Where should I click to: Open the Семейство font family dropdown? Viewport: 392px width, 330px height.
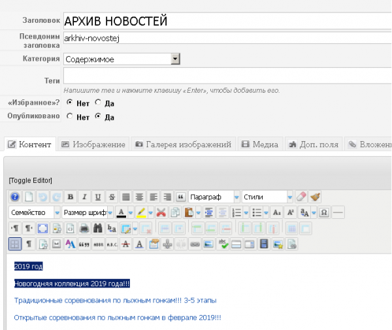tap(35, 213)
